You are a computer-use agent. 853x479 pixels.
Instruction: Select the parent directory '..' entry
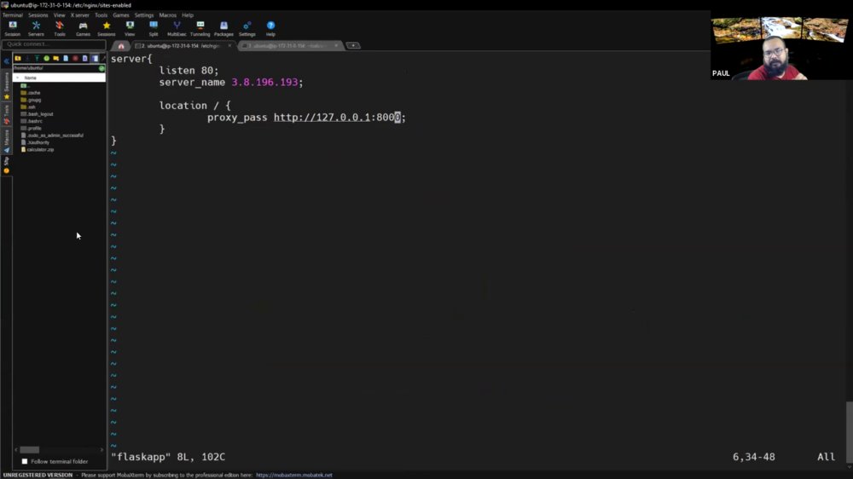[x=25, y=85]
